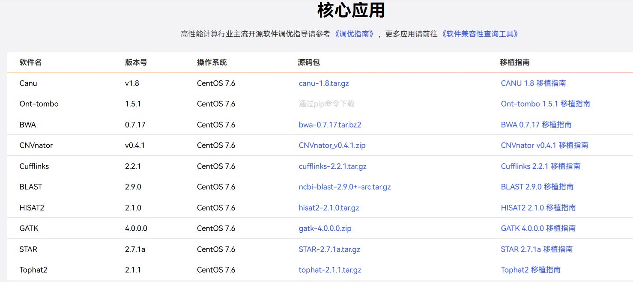
Task: Click the v0.4.1 version cell
Action: pyautogui.click(x=135, y=145)
